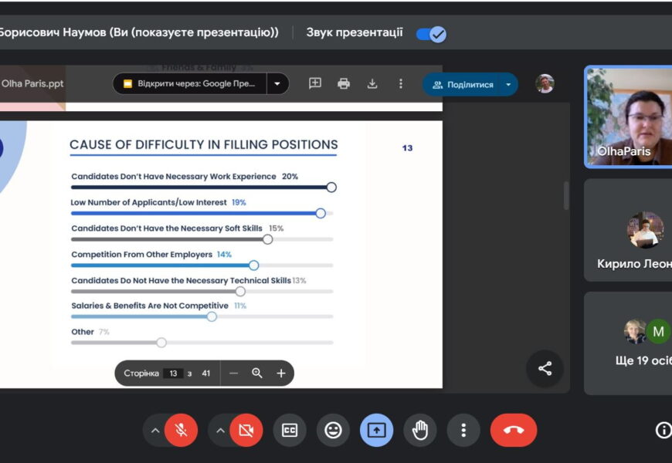Toggle the presentation audio switch
This screenshot has width=672, height=463.
(x=431, y=34)
